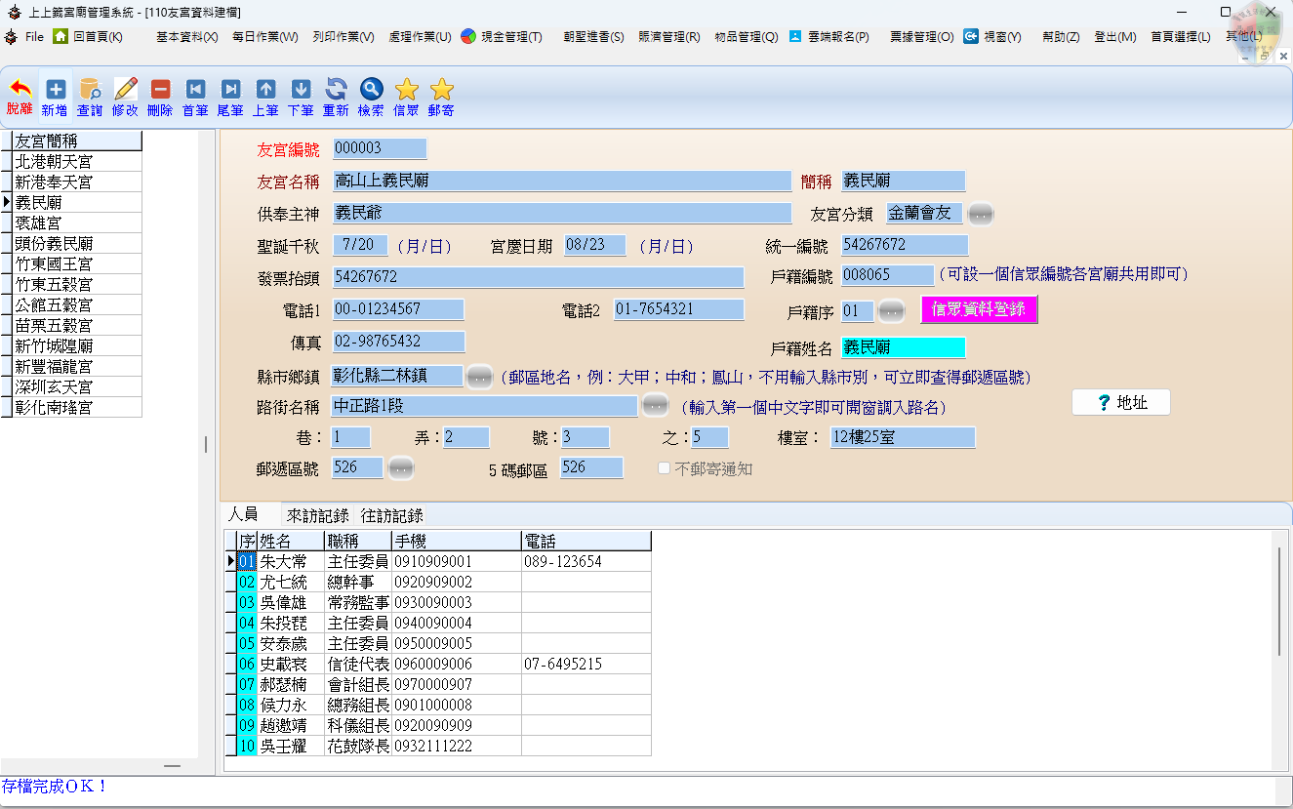Click the 信眾資料登錄 button

979,309
